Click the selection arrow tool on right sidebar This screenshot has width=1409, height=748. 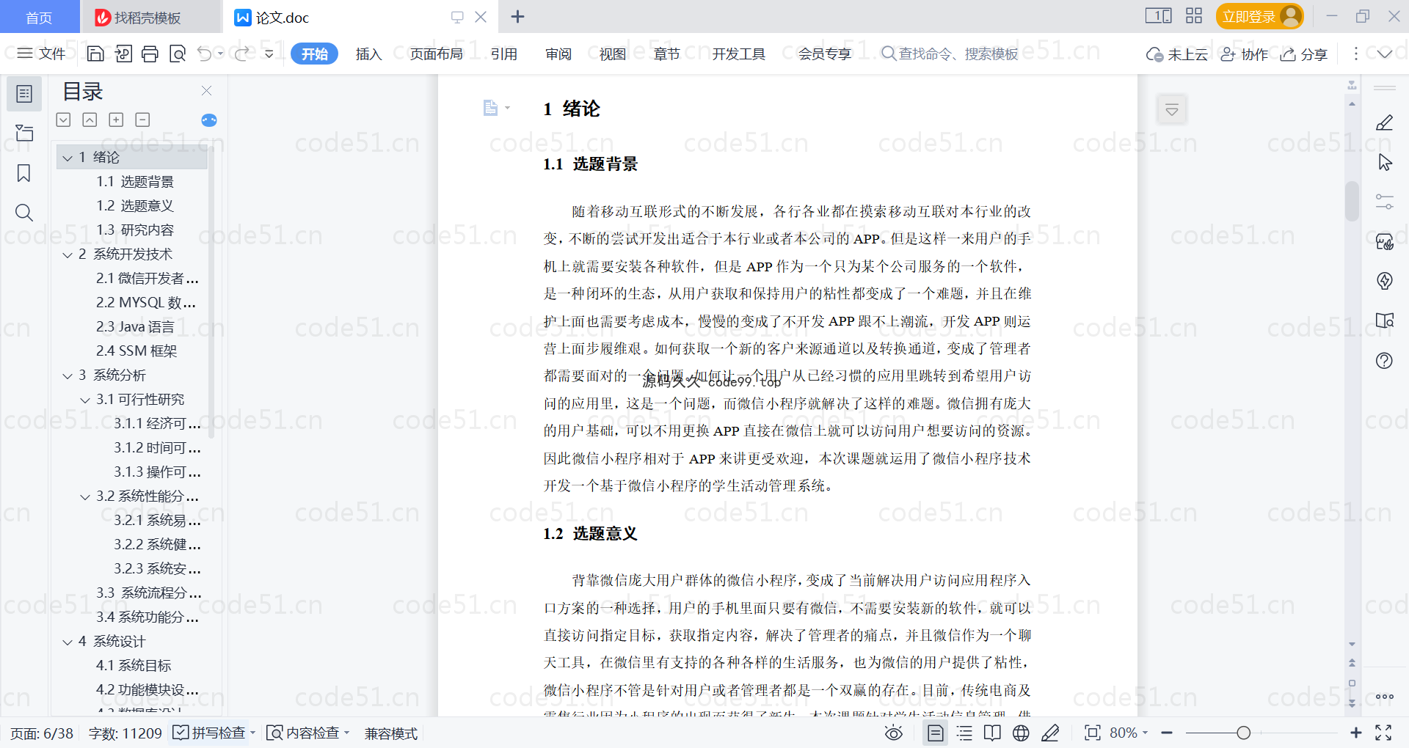pos(1385,162)
